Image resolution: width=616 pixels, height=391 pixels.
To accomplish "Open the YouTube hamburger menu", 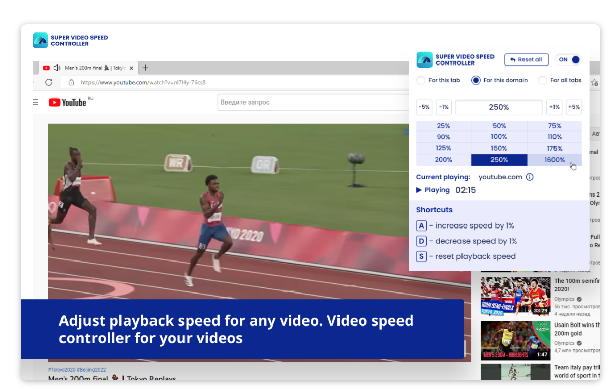I will click(35, 102).
